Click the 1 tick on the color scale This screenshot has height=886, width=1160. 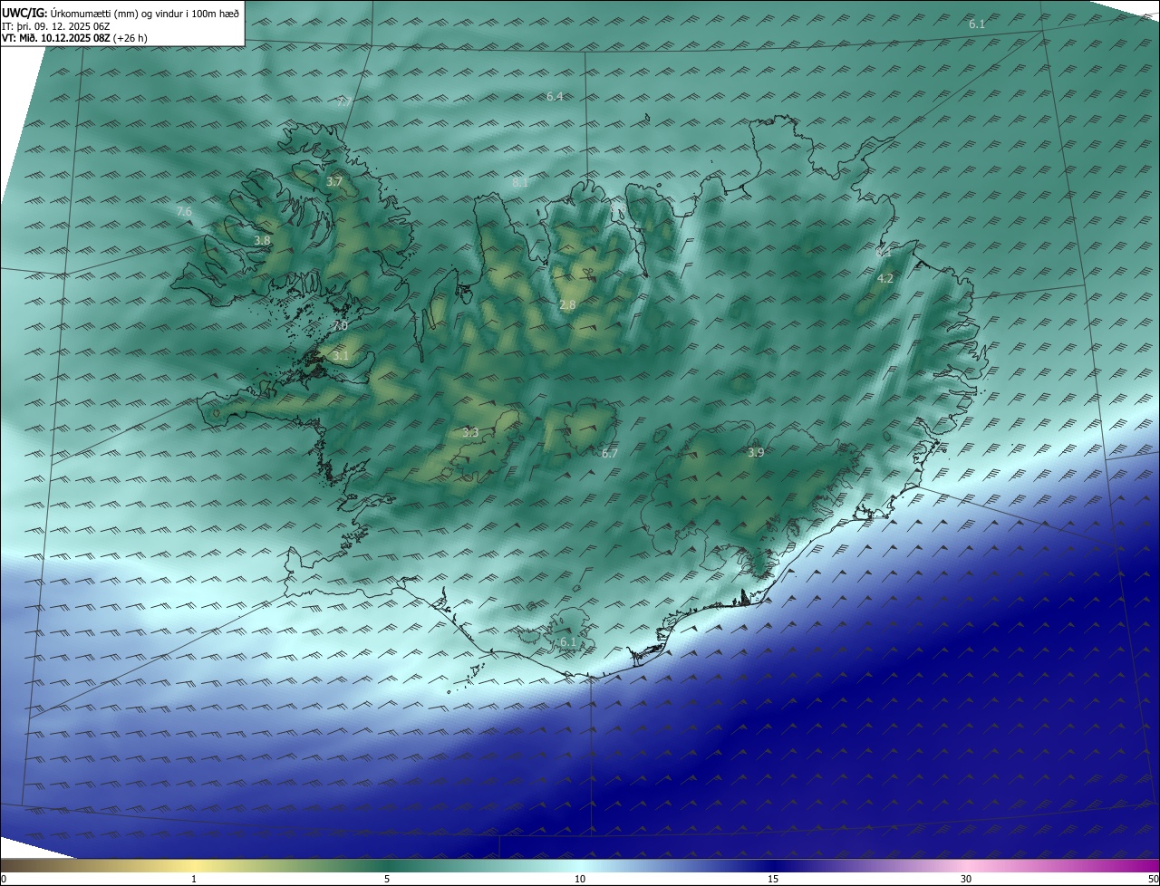pos(194,879)
